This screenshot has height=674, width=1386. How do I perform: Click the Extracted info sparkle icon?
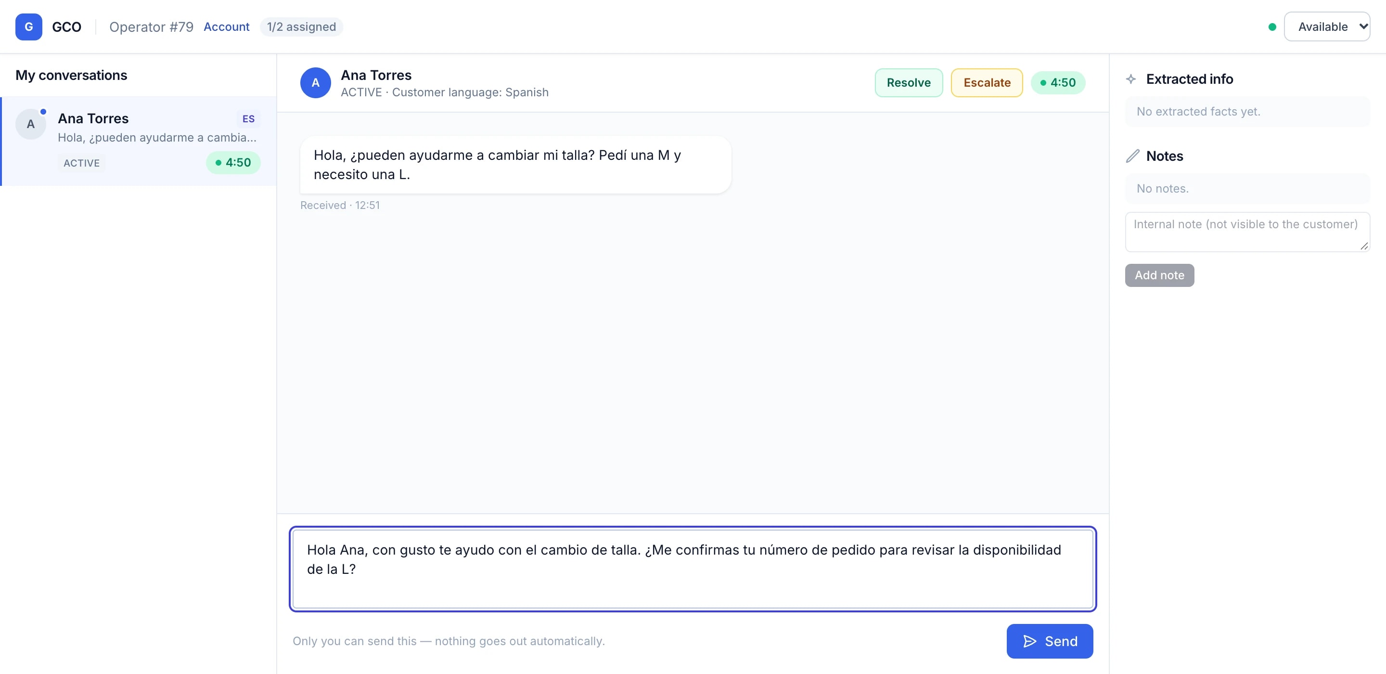pos(1131,79)
